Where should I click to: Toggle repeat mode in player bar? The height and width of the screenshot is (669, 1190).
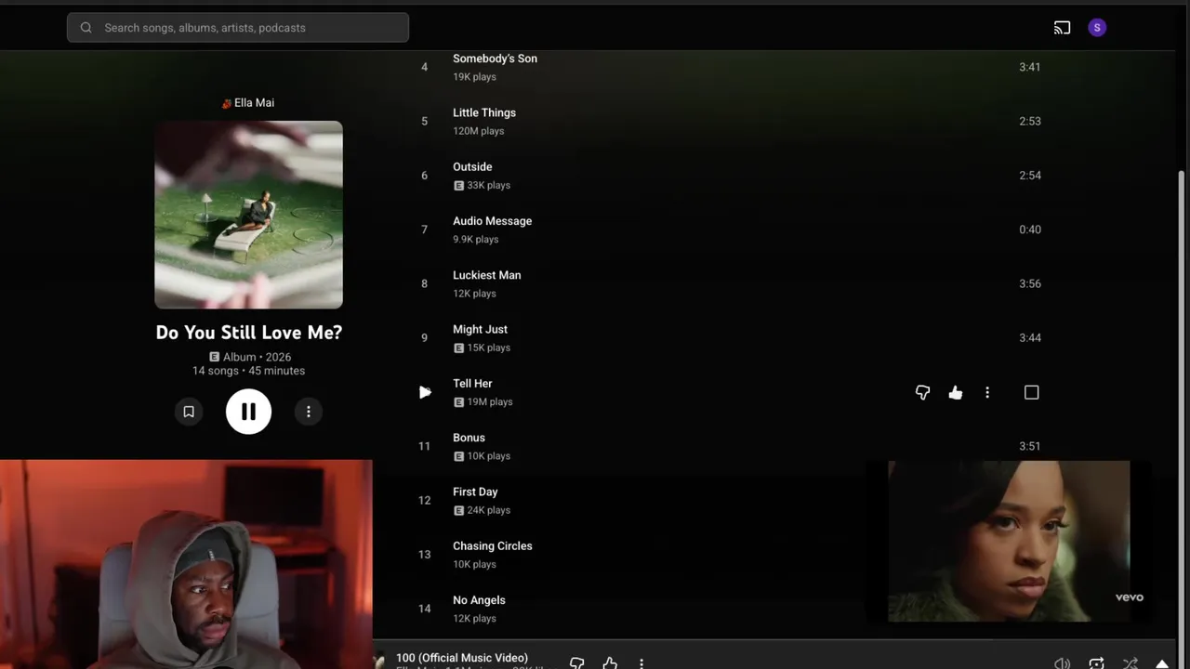point(1096,663)
